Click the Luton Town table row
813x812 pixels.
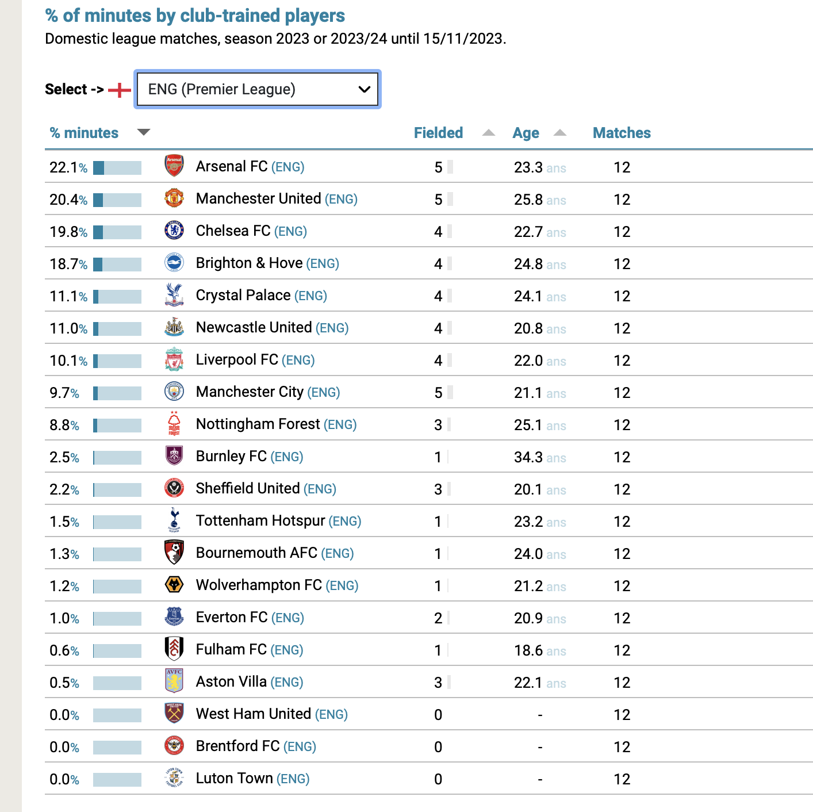tap(429, 779)
